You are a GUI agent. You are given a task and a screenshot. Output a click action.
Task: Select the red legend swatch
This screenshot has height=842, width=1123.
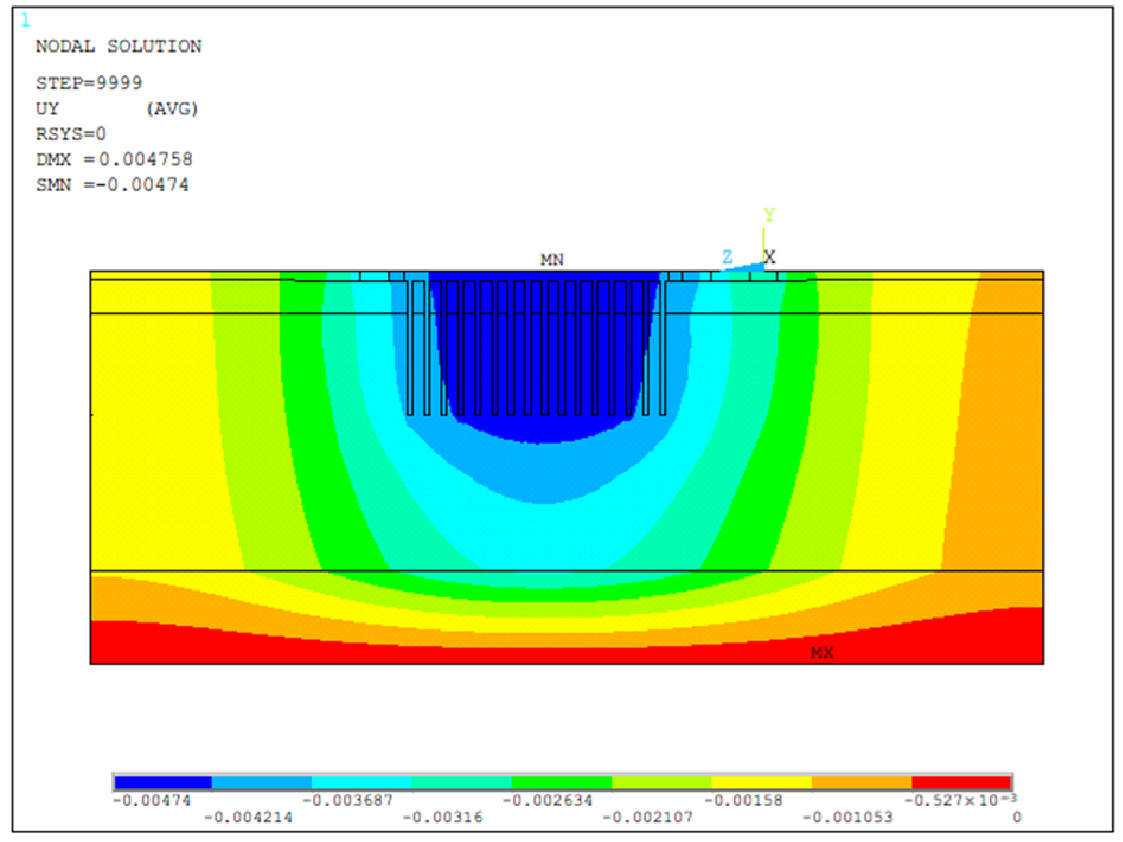[961, 783]
